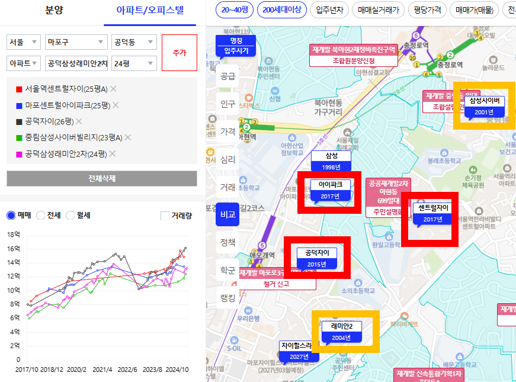
Task: Click the 소의초등학교 school pin
Action: click(358, 283)
